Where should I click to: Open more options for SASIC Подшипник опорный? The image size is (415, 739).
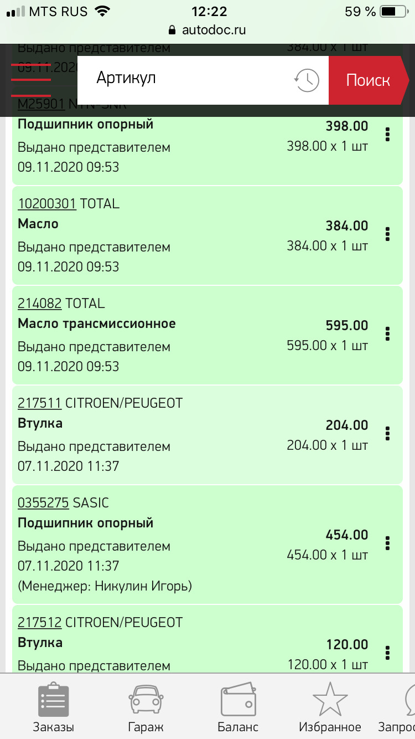[x=387, y=543]
